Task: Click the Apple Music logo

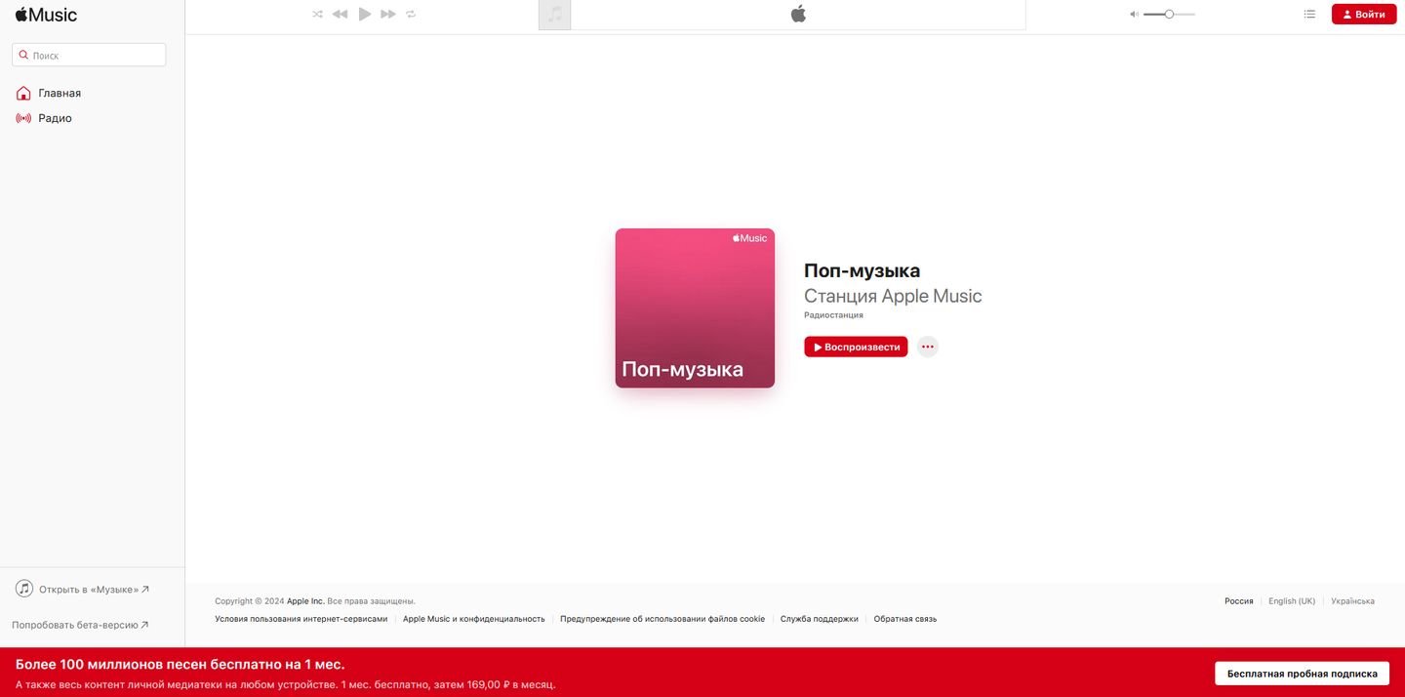Action: pyautogui.click(x=46, y=15)
